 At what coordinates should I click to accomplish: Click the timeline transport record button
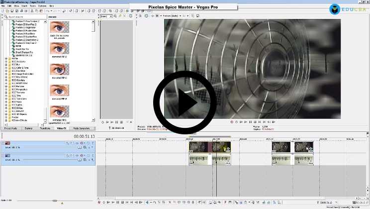tap(99, 203)
